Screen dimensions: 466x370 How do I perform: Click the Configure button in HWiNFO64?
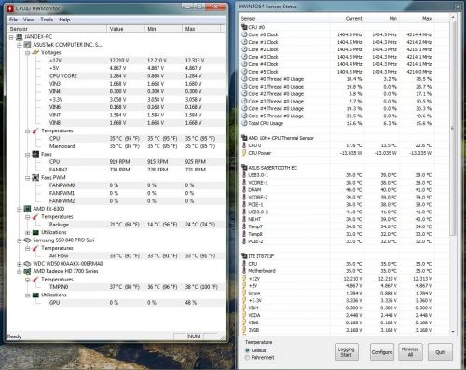tap(382, 352)
